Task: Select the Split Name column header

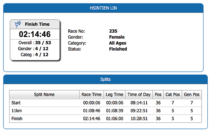Action: [x=45, y=94]
